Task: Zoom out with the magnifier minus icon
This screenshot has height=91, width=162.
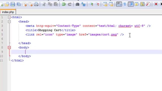Action: point(97,4)
